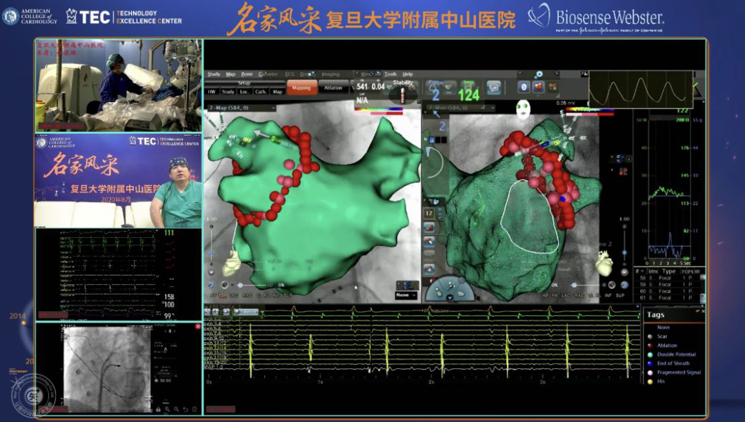Click the screen display icon in toolbar
Image resolution: width=745 pixels, height=422 pixels.
coord(493,87)
